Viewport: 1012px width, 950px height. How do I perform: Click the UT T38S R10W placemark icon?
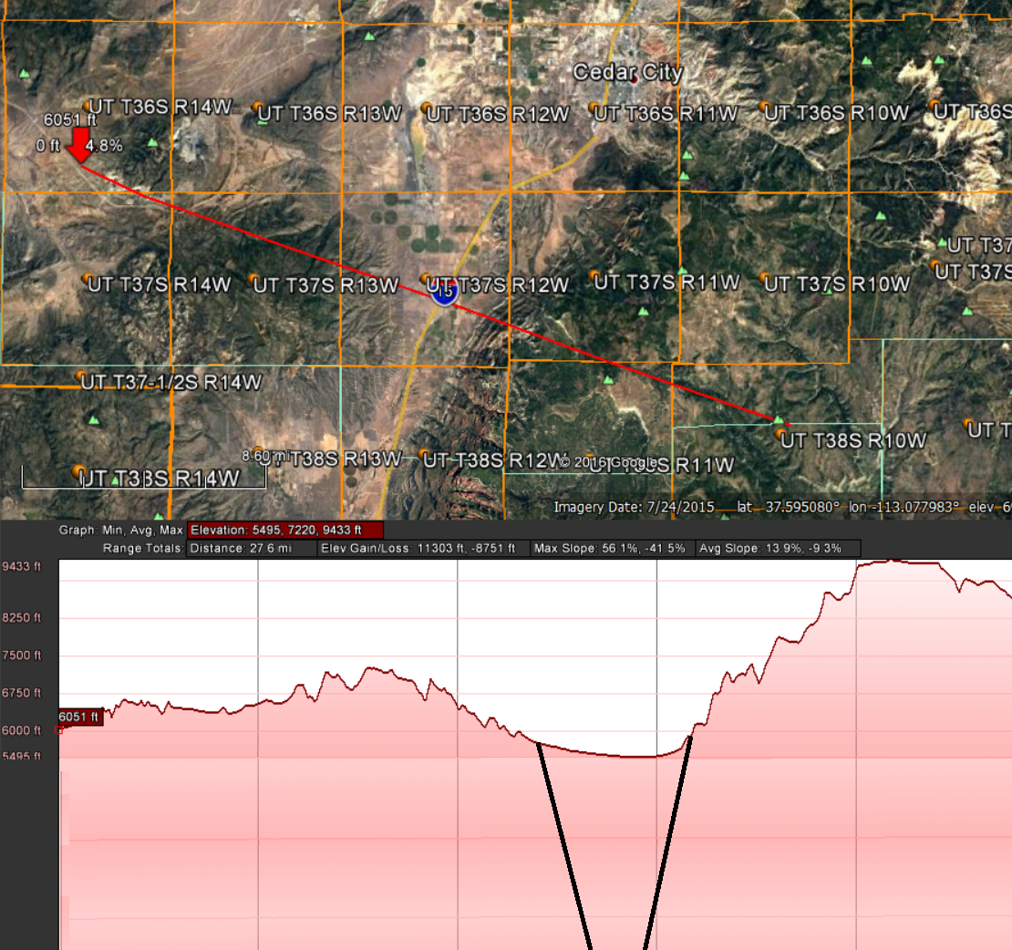click(x=781, y=435)
